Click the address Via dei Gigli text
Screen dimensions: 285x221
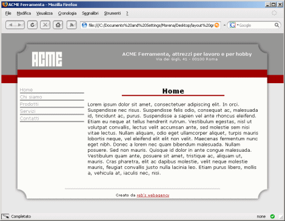pyautogui.click(x=187, y=59)
